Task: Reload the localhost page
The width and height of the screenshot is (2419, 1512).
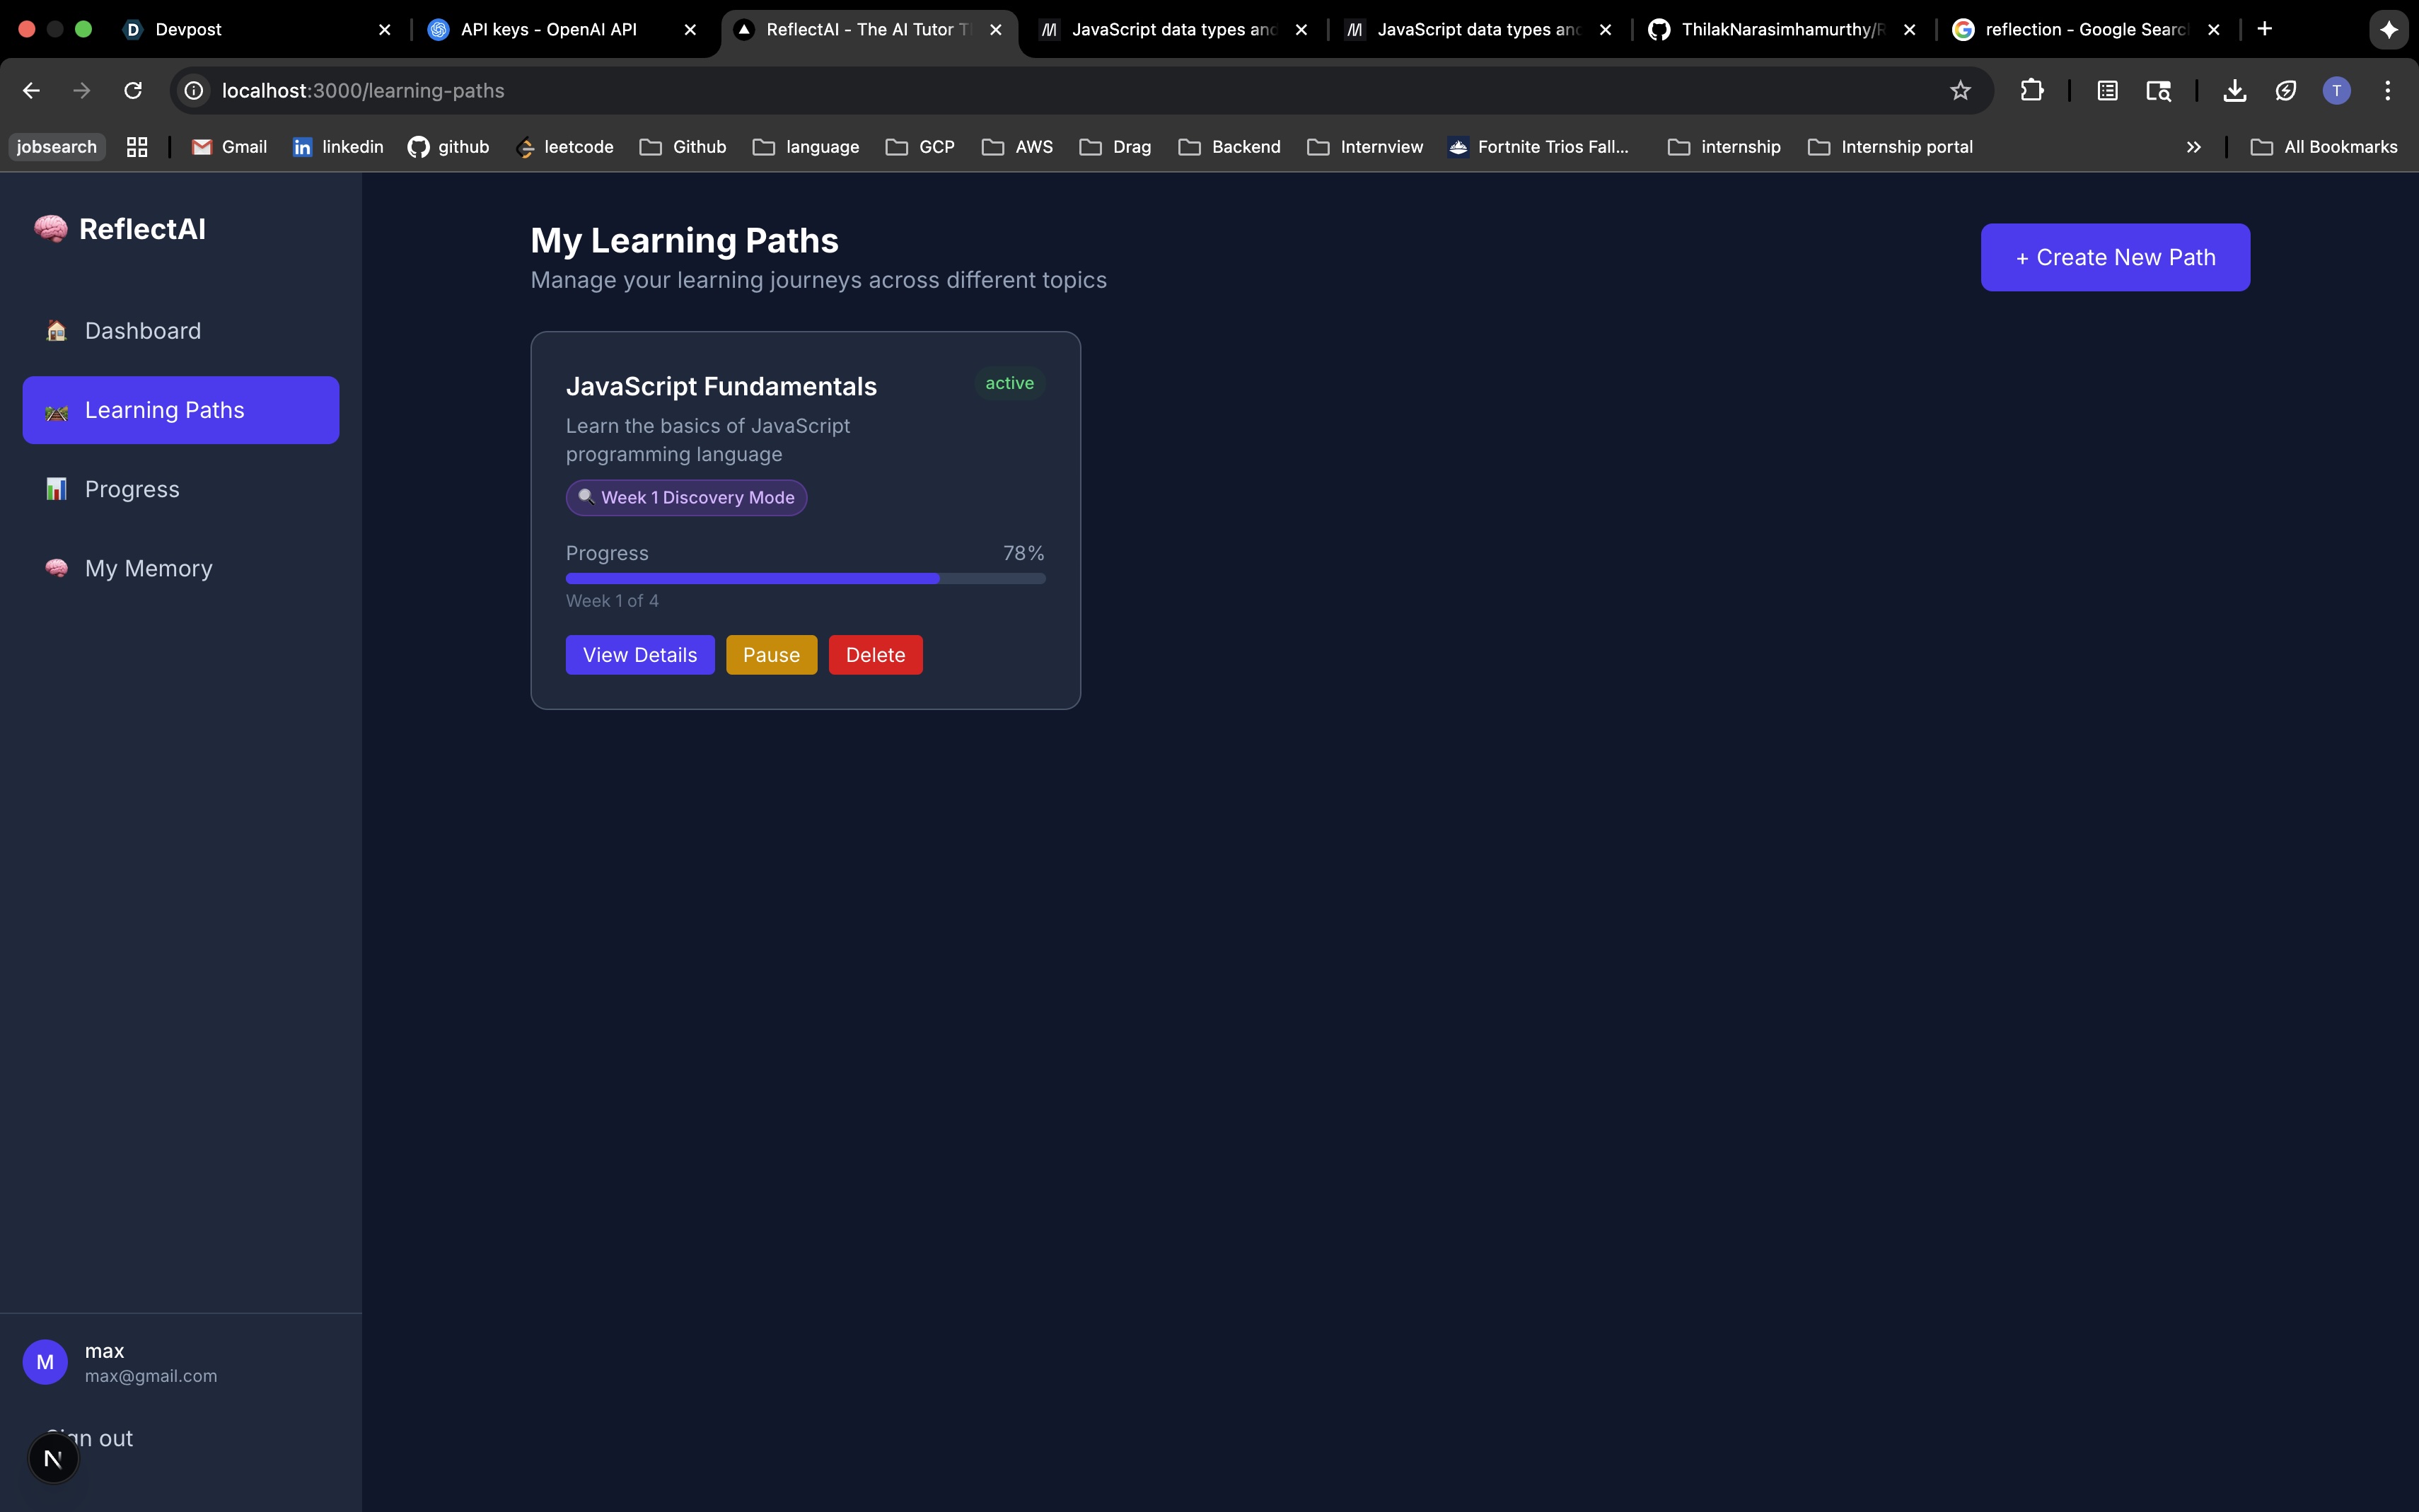Action: (133, 91)
